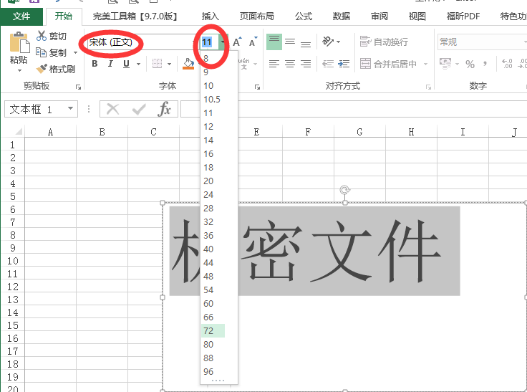Open the 常规 number format box
The image size is (527, 392).
click(x=482, y=42)
